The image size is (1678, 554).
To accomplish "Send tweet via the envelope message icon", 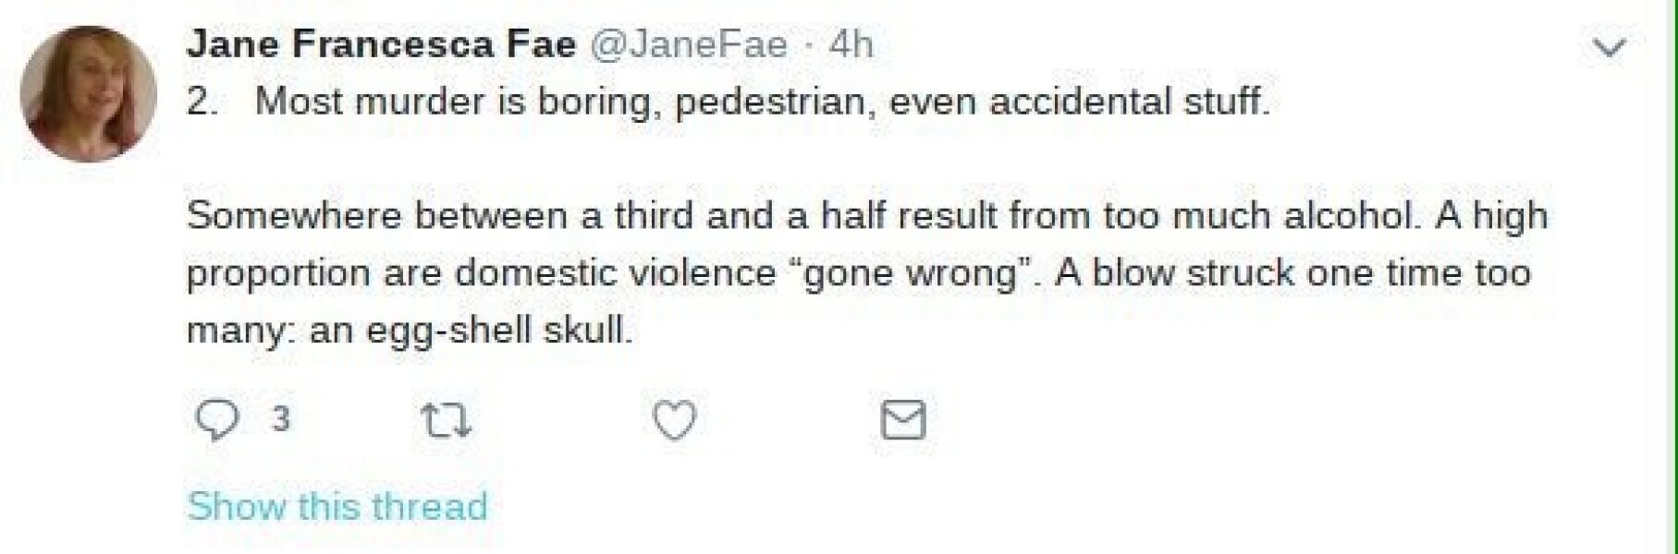I will click(902, 421).
